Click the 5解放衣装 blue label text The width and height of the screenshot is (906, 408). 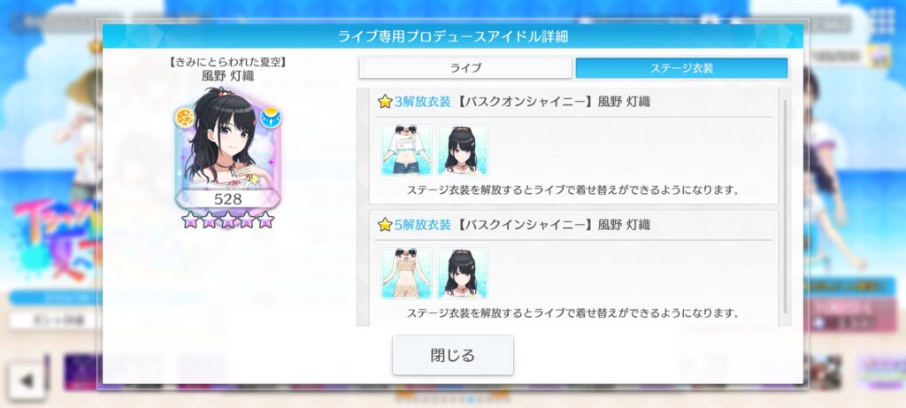(x=422, y=225)
